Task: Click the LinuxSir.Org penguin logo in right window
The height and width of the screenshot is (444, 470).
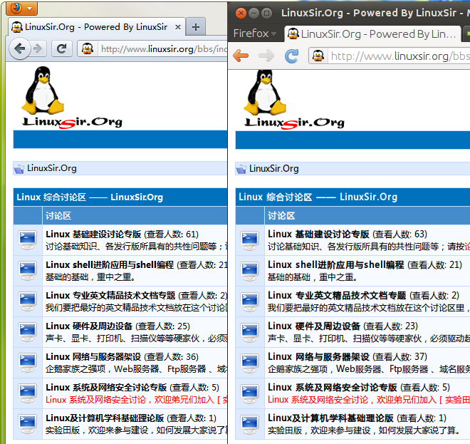Action: (x=295, y=99)
